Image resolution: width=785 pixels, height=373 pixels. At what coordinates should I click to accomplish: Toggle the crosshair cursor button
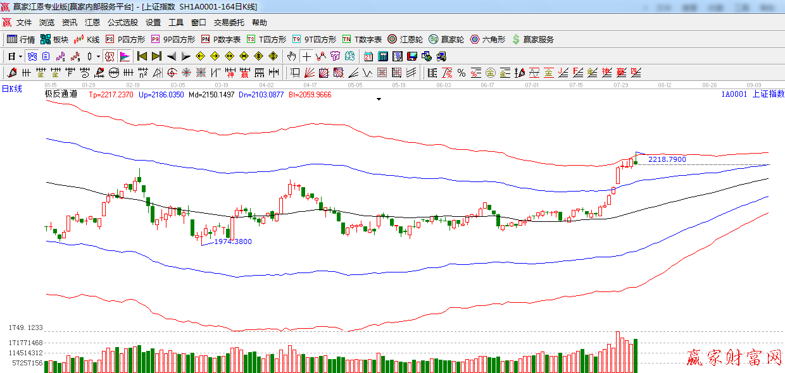(x=306, y=56)
